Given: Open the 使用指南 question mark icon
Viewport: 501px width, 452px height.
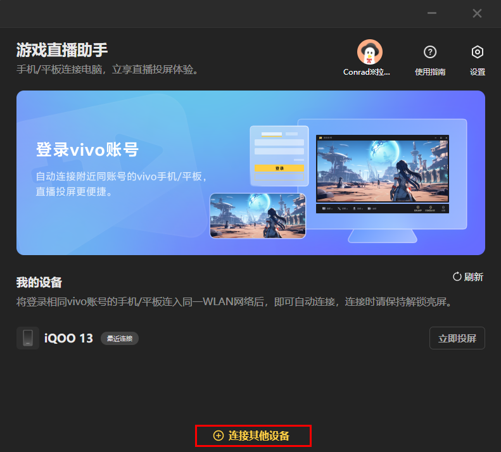Looking at the screenshot, I should (430, 52).
